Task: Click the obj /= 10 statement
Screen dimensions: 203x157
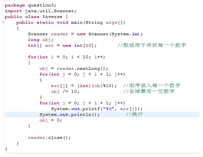Action: (x=65, y=91)
